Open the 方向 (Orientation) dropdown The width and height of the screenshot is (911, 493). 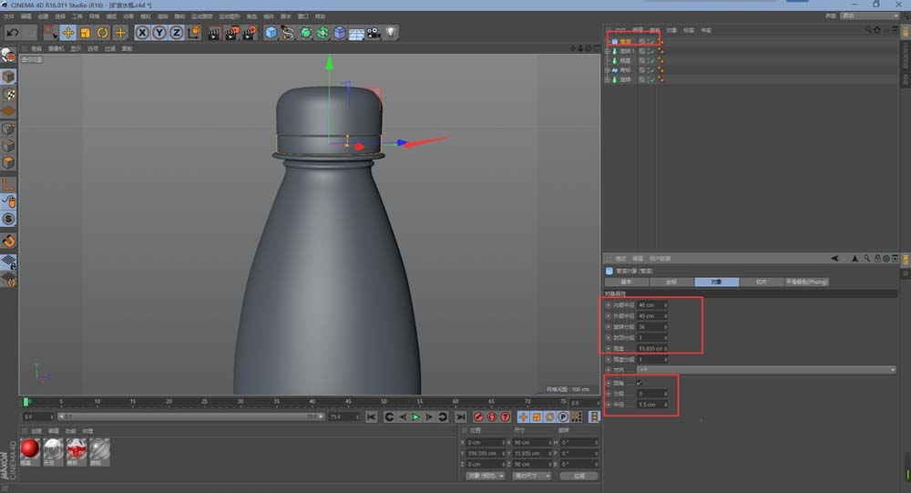(x=765, y=370)
